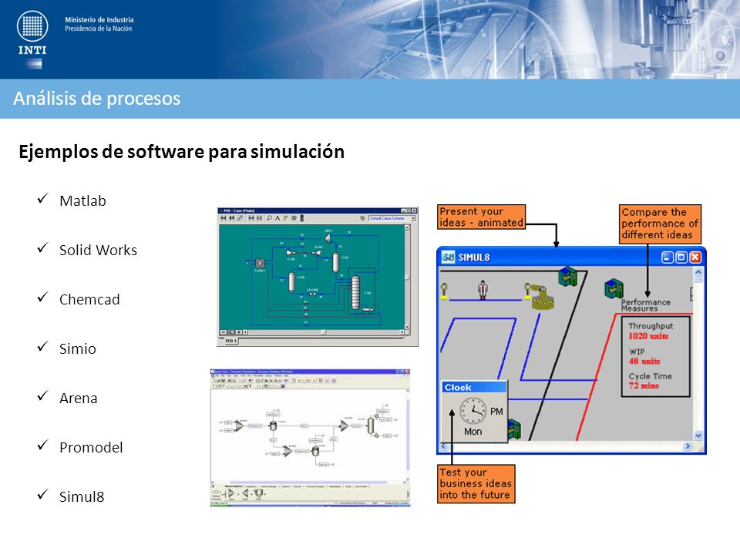Image resolution: width=740 pixels, height=555 pixels.
Task: Click SIMUL8 vertical scrollbar up arrow
Action: pos(698,272)
